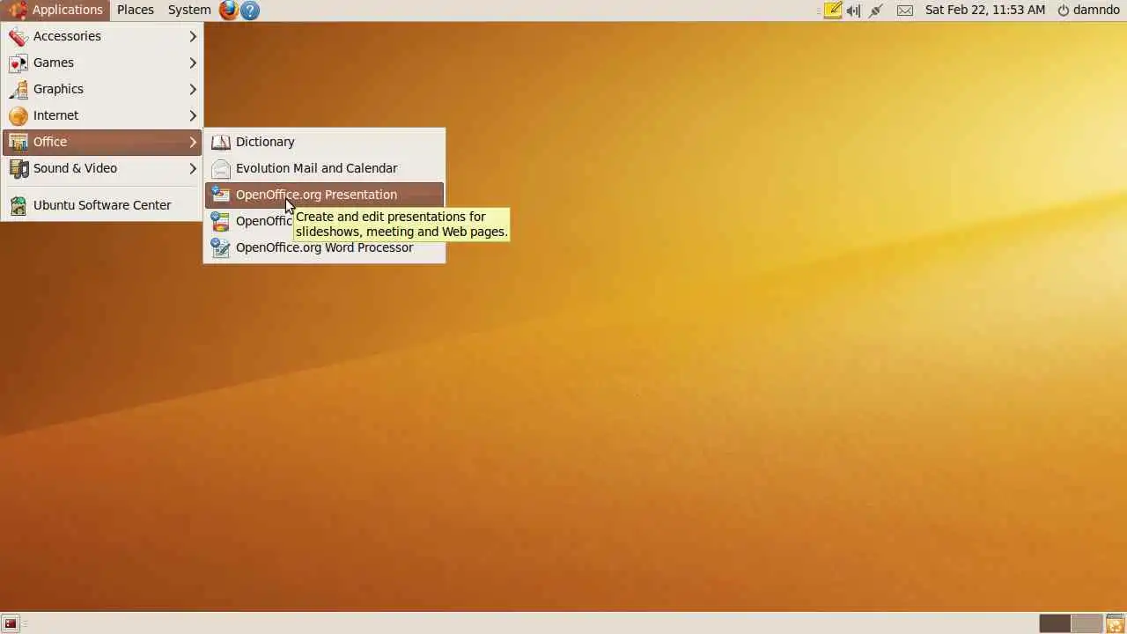
Task: Click the network connection tray icon
Action: [876, 11]
